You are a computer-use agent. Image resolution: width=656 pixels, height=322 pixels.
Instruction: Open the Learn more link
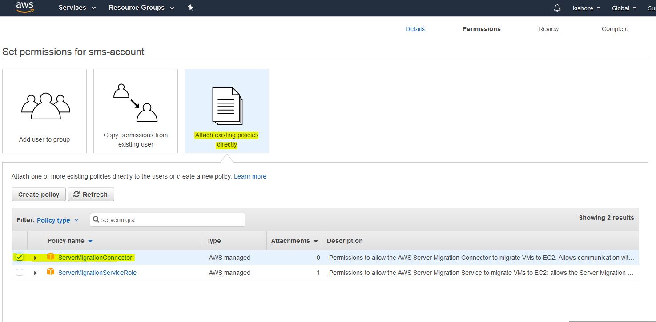[250, 176]
